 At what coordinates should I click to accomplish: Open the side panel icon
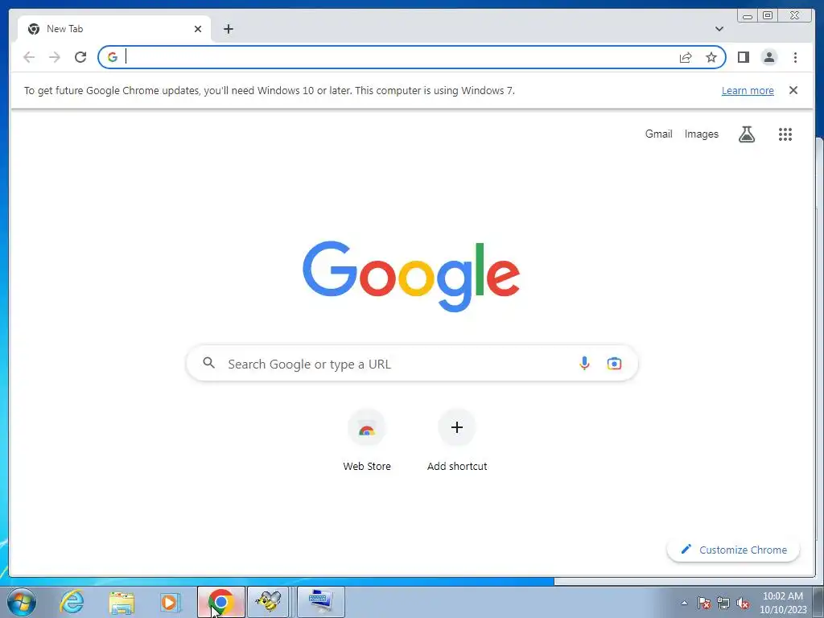[x=743, y=57]
